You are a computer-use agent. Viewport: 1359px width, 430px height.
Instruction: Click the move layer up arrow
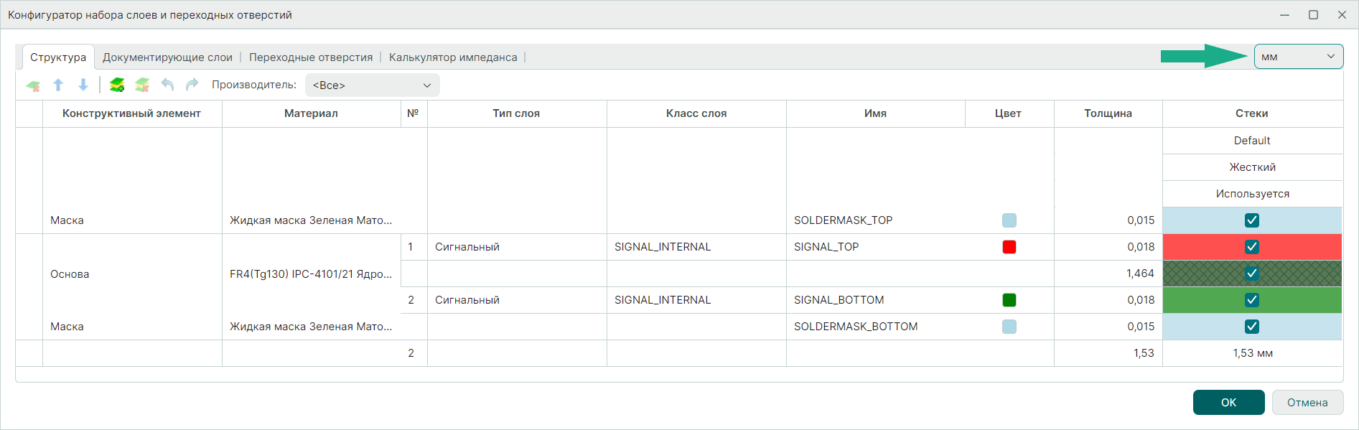coord(58,85)
